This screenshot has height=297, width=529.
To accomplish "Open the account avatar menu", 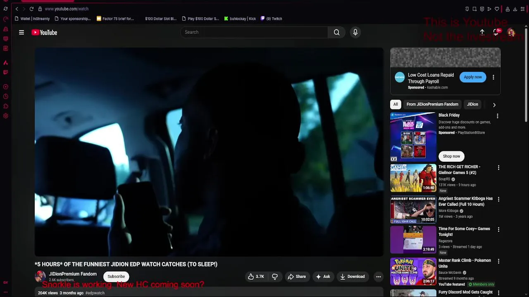I will tap(511, 33).
